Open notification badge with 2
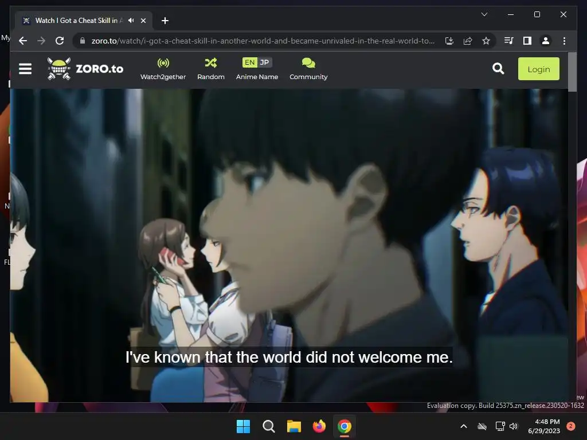The height and width of the screenshot is (440, 587). coord(571,426)
